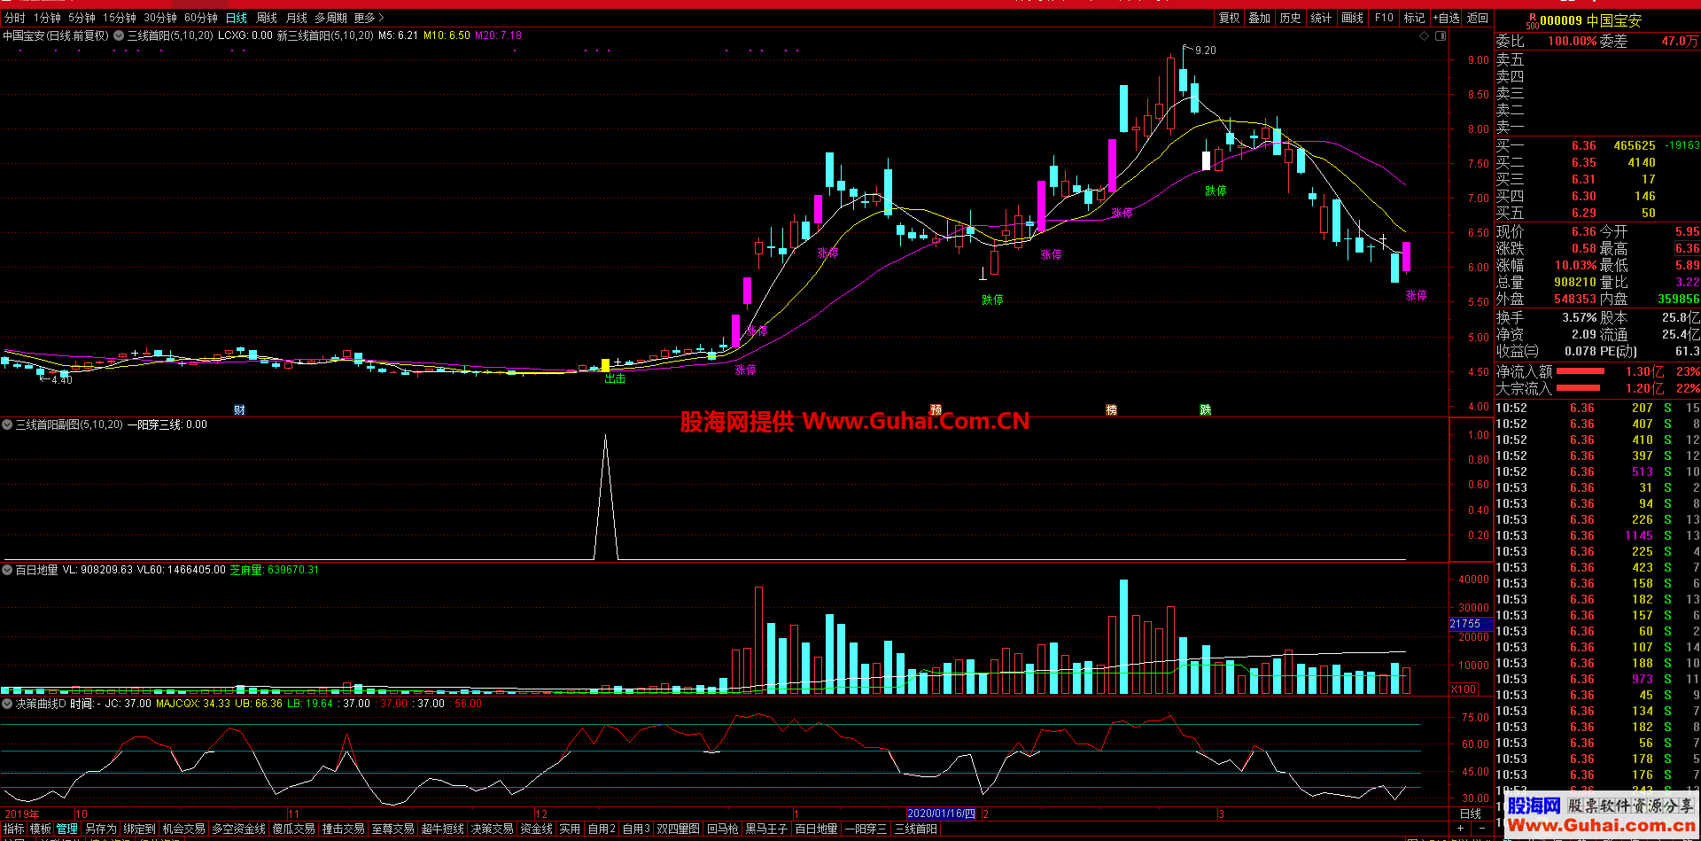Image resolution: width=1701 pixels, height=841 pixels.
Task: Click the 统计 statistics button
Action: pyautogui.click(x=1321, y=18)
